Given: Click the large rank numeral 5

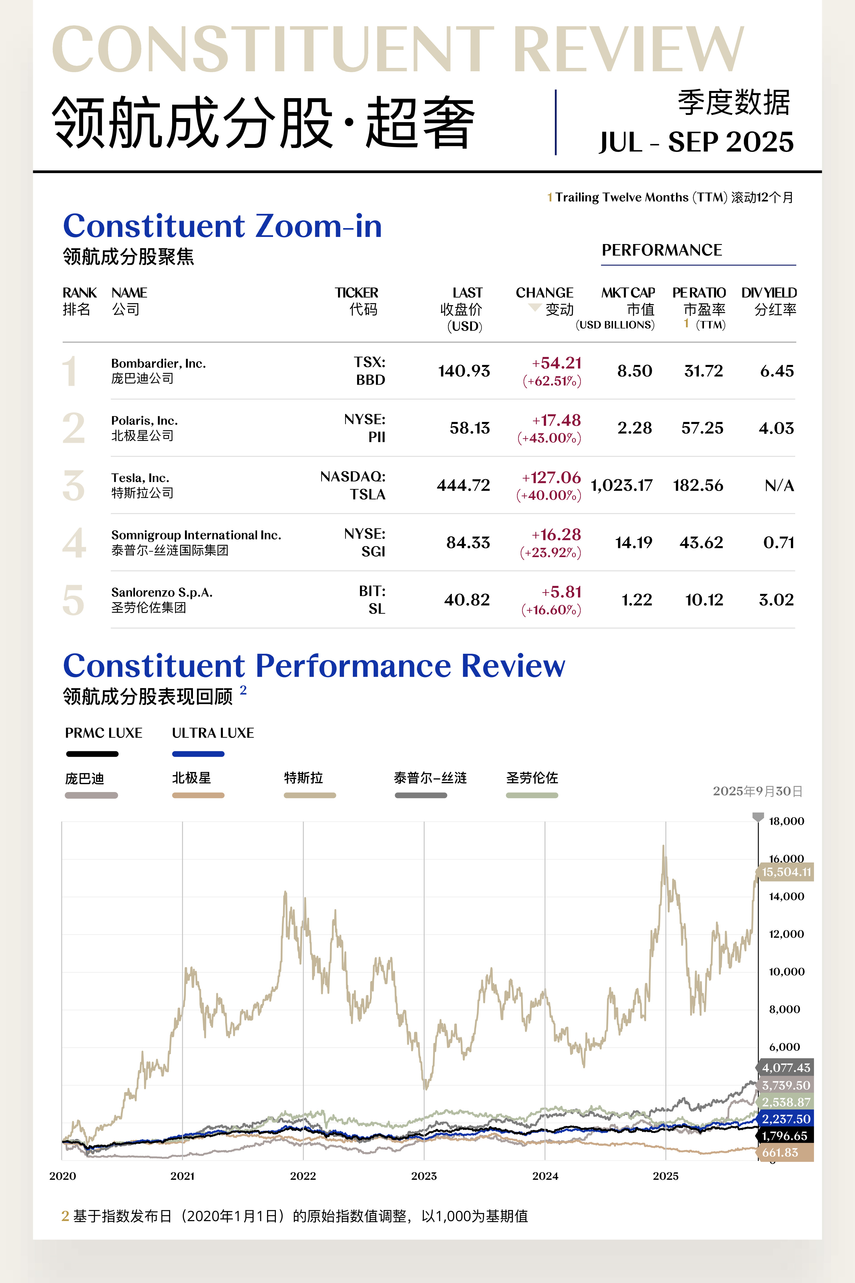Looking at the screenshot, I should [x=74, y=600].
